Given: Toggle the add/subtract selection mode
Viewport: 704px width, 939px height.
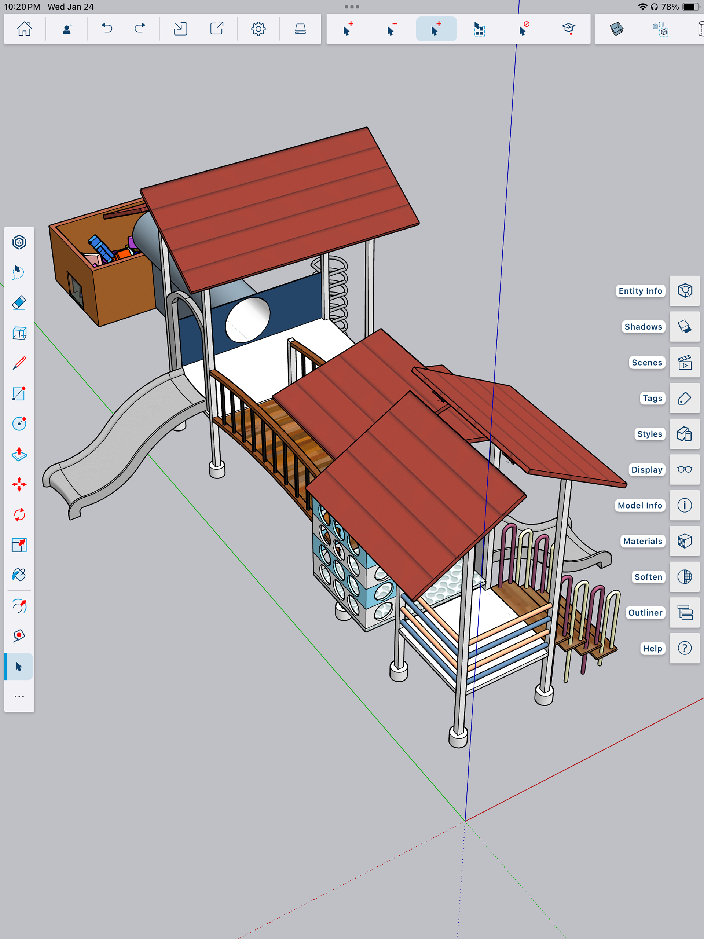Looking at the screenshot, I should (436, 29).
